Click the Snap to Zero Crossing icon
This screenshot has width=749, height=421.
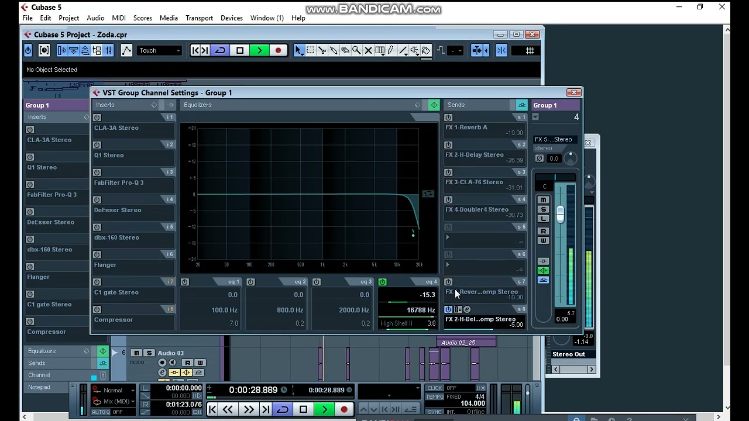(501, 51)
